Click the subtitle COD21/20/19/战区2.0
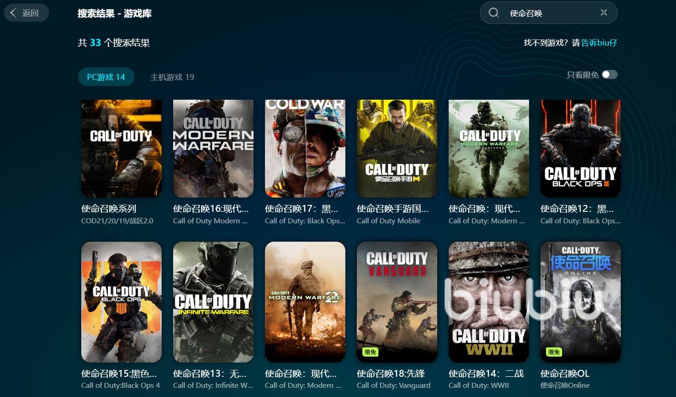This screenshot has height=397, width=676. (x=117, y=221)
